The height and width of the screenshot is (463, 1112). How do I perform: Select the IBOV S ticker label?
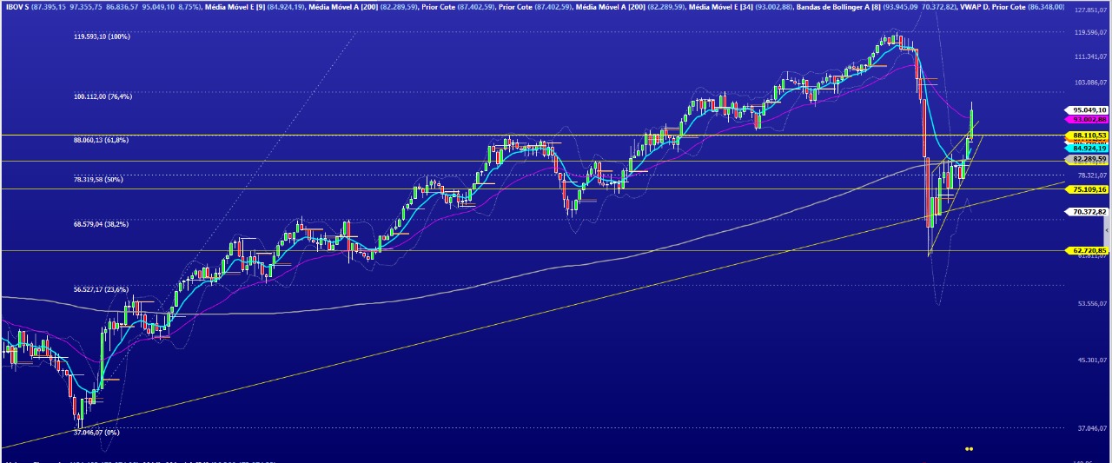coord(17,7)
